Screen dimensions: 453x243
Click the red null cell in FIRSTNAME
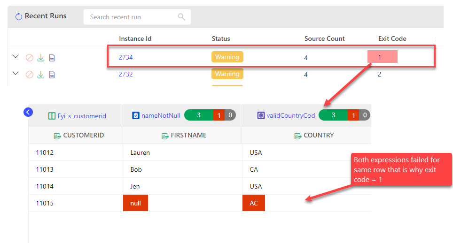tap(135, 204)
